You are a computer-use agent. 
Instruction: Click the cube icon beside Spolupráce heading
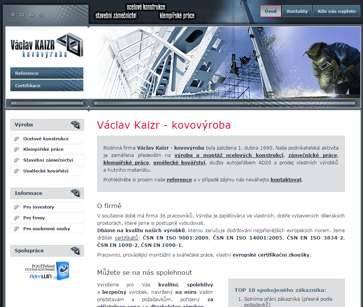point(75,251)
